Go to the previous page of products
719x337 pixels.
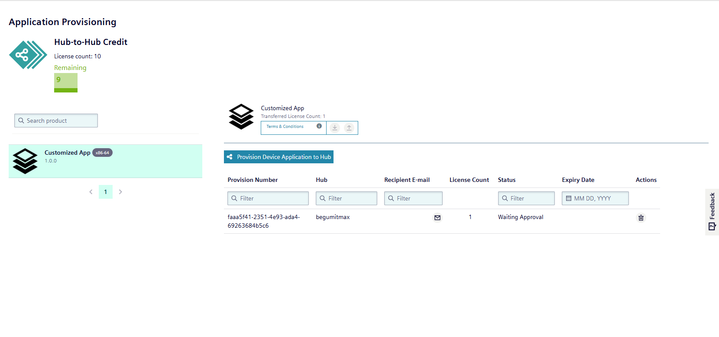[91, 192]
